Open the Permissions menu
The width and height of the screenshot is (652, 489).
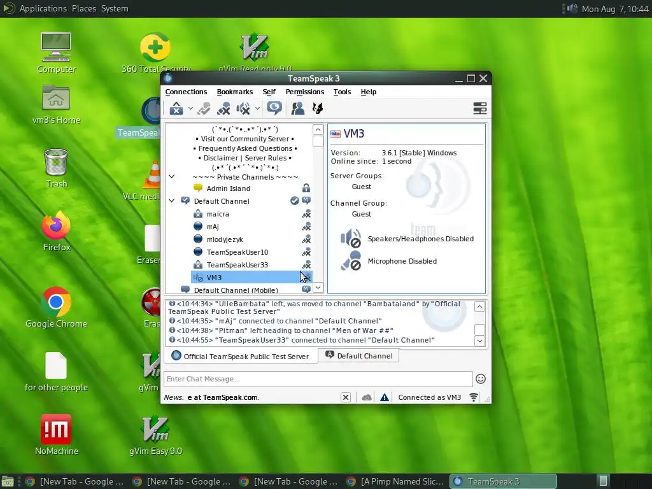(305, 92)
